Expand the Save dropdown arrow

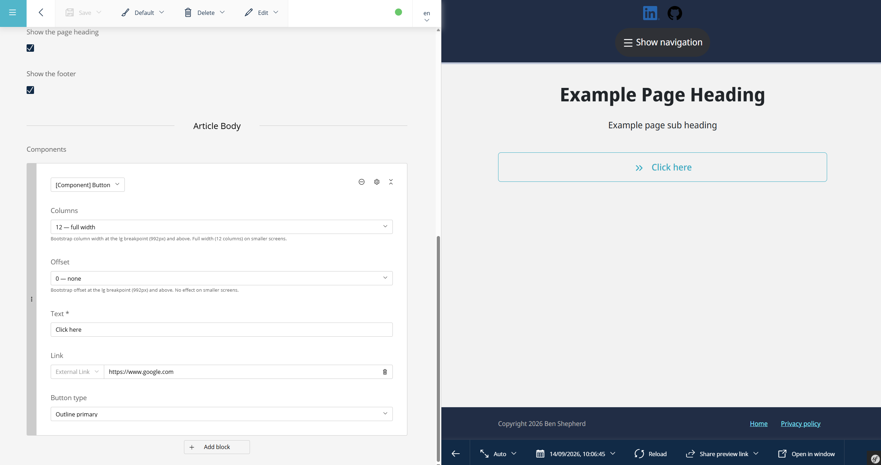click(x=99, y=12)
